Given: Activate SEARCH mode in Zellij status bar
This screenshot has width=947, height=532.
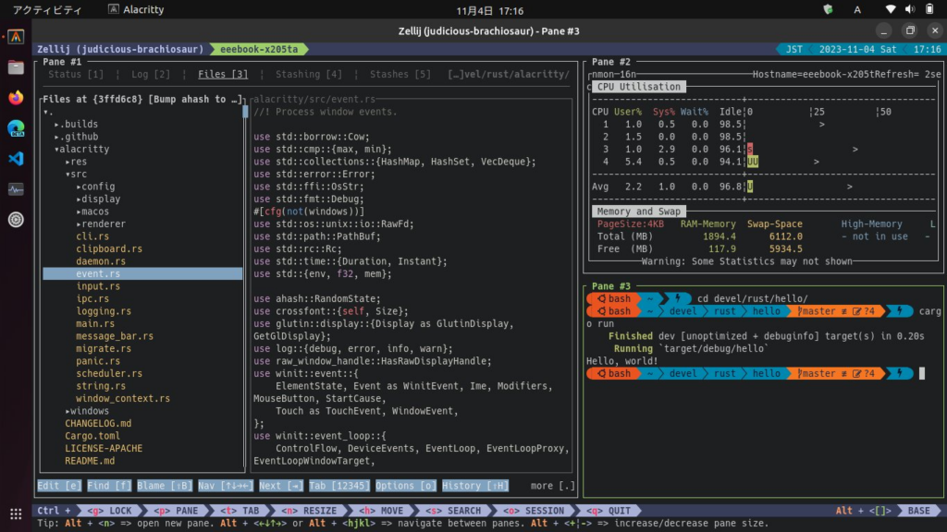Looking at the screenshot, I should 453,511.
